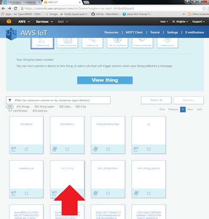209x219 pixels.
Task: Reload the page with browser refresh icon
Action: pyautogui.click(x=15, y=9)
